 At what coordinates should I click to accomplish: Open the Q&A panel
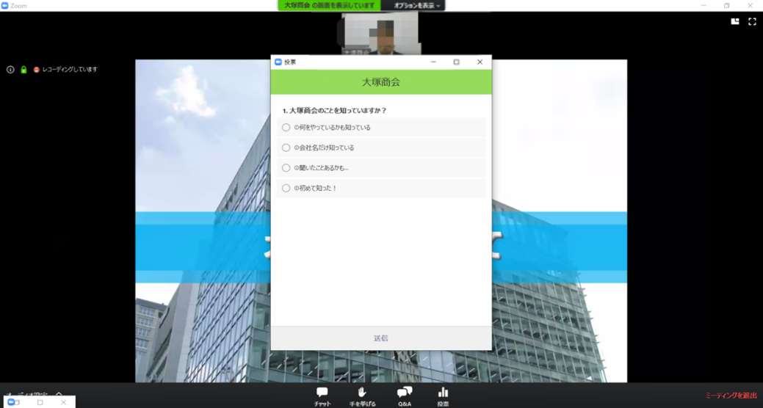(x=404, y=395)
